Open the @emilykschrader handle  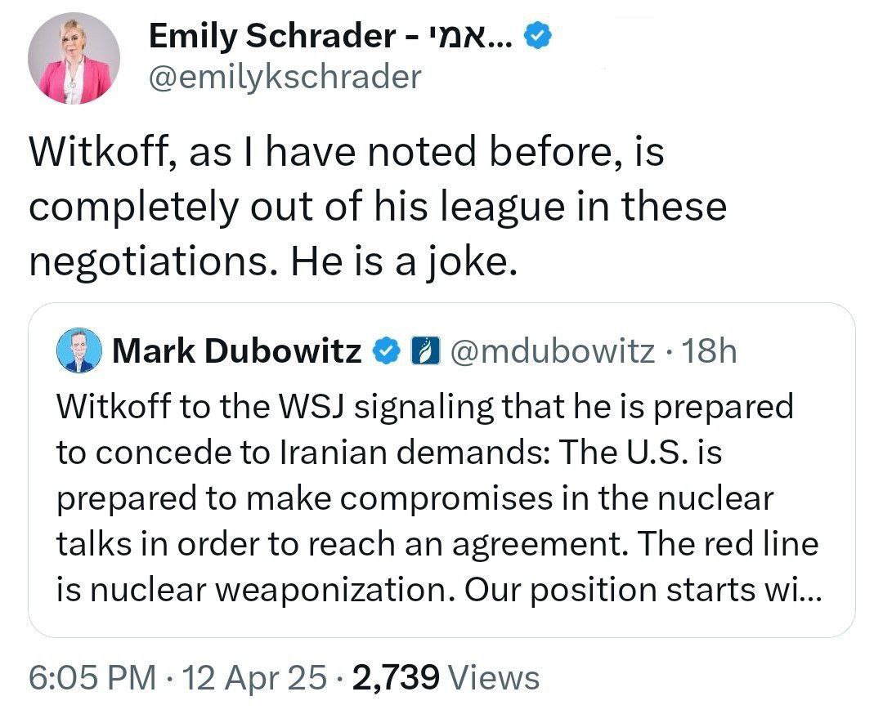point(285,77)
